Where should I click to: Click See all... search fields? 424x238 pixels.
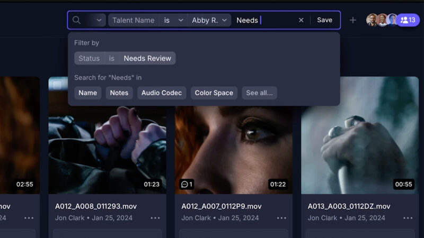pos(259,93)
